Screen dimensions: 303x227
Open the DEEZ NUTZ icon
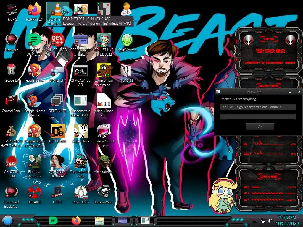tap(58, 103)
